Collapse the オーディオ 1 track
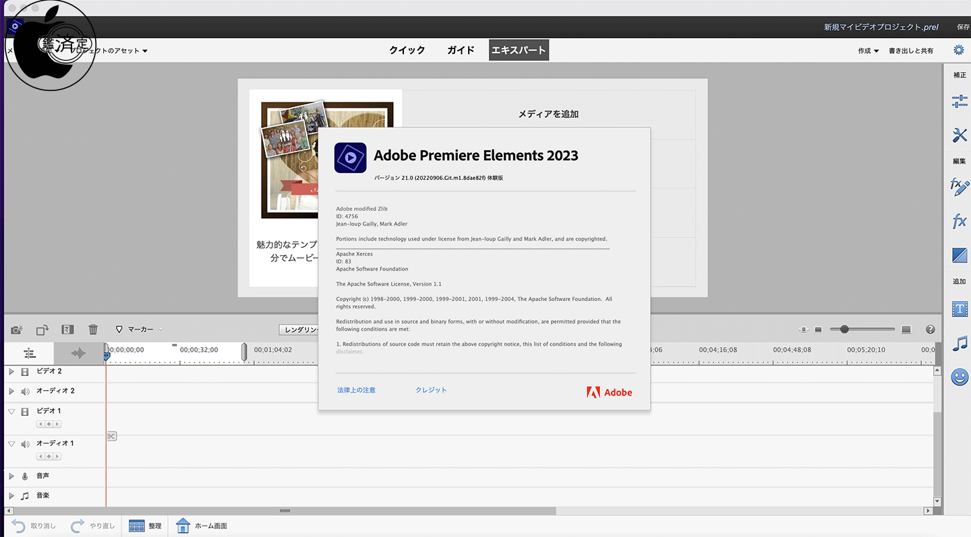Image resolution: width=971 pixels, height=537 pixels. pos(11,444)
